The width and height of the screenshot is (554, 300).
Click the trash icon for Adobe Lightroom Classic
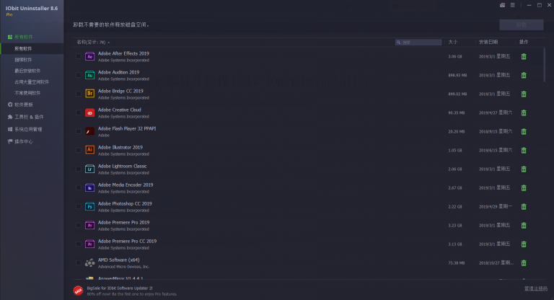pyautogui.click(x=524, y=169)
